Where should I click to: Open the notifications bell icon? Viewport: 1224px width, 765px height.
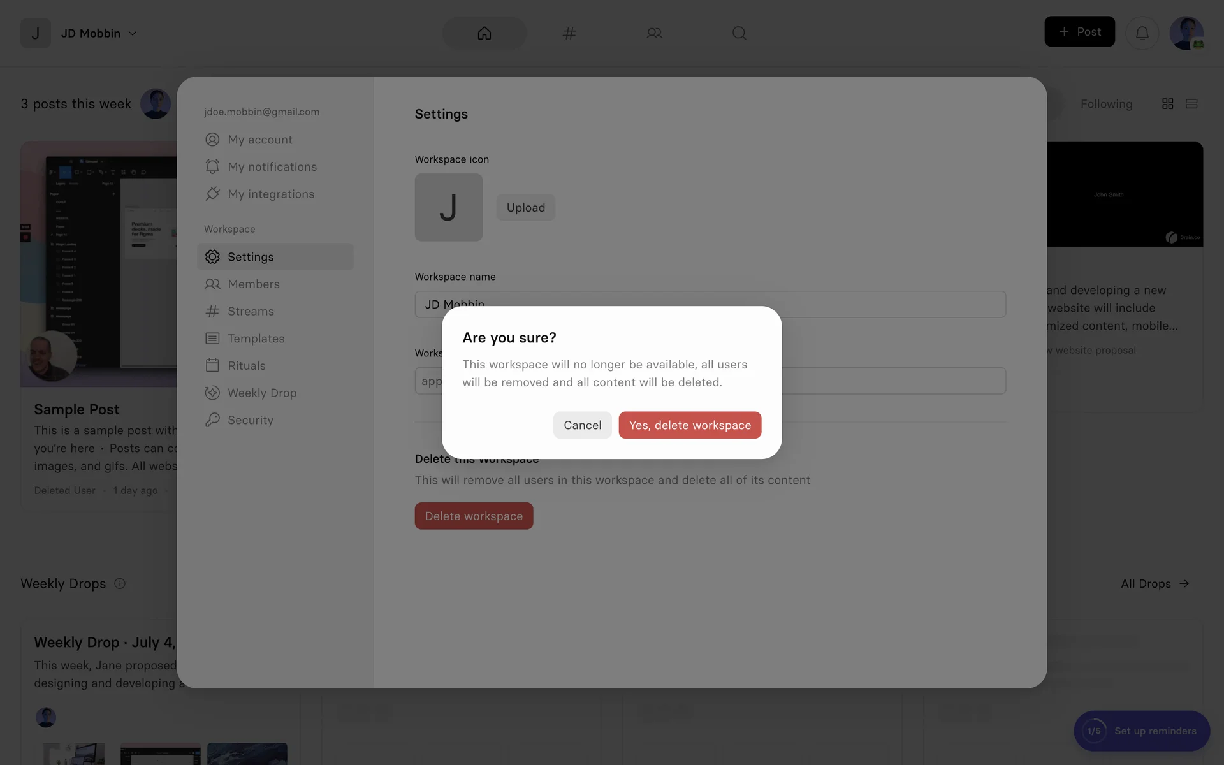tap(1142, 33)
